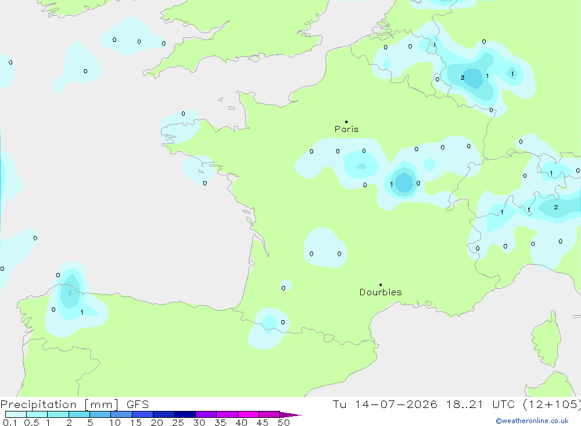Click the legend label 50
This screenshot has height=426, width=581.
pos(284,423)
